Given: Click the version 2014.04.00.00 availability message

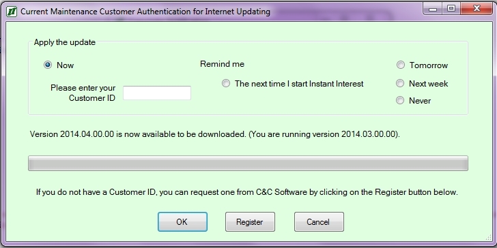Looking at the screenshot, I should (x=215, y=134).
